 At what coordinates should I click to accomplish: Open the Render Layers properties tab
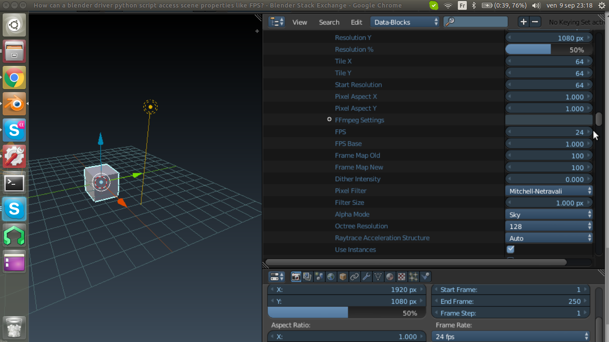308,277
